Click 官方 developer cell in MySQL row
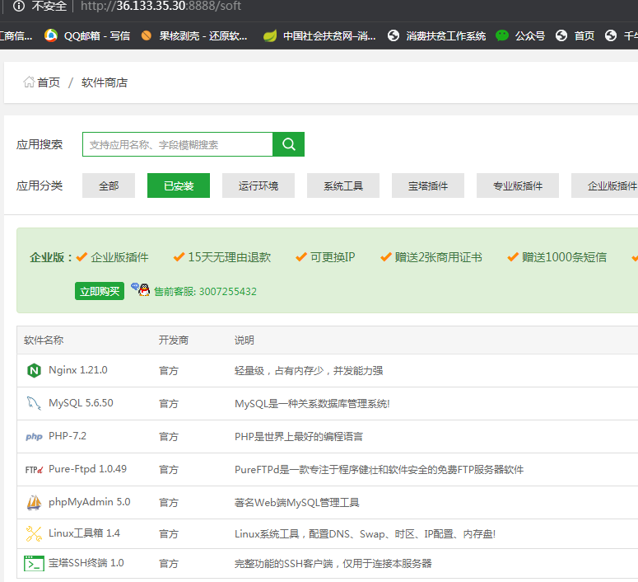This screenshot has width=638, height=582. pyautogui.click(x=169, y=403)
